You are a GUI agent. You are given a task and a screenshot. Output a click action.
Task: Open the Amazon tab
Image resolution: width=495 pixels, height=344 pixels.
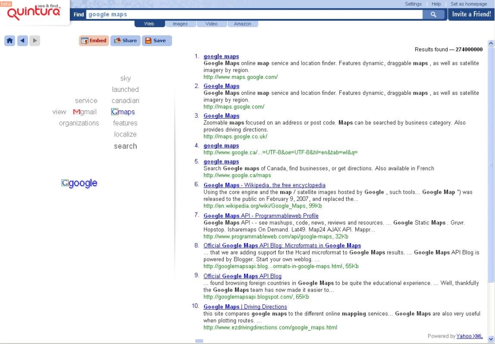243,24
